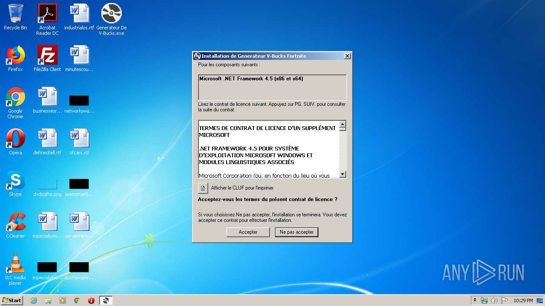Viewport: 545px width, 306px height.
Task: Select the sportproper... file icon
Action: point(79,270)
